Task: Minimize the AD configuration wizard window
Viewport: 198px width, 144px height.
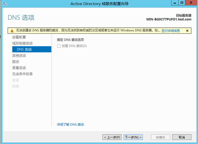Action: click(x=175, y=3)
